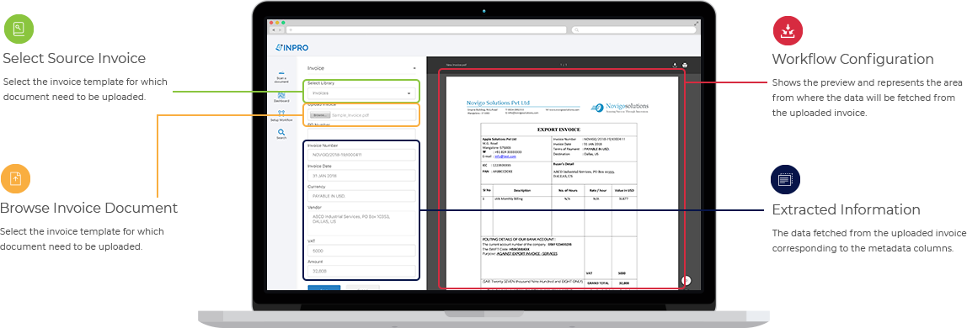Viewport: 967px width, 328px height.
Task: Open Search in the sidebar
Action: tap(281, 135)
